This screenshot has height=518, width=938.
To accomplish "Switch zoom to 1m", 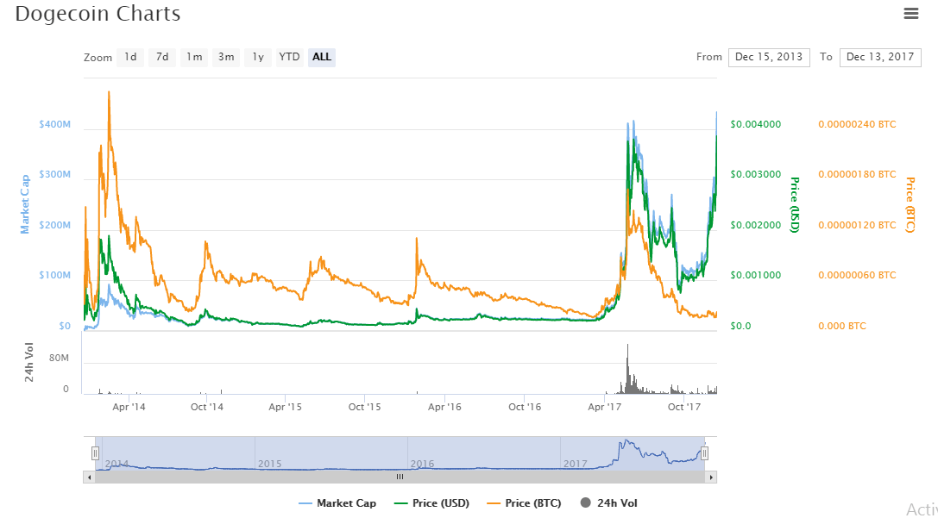I will click(194, 58).
